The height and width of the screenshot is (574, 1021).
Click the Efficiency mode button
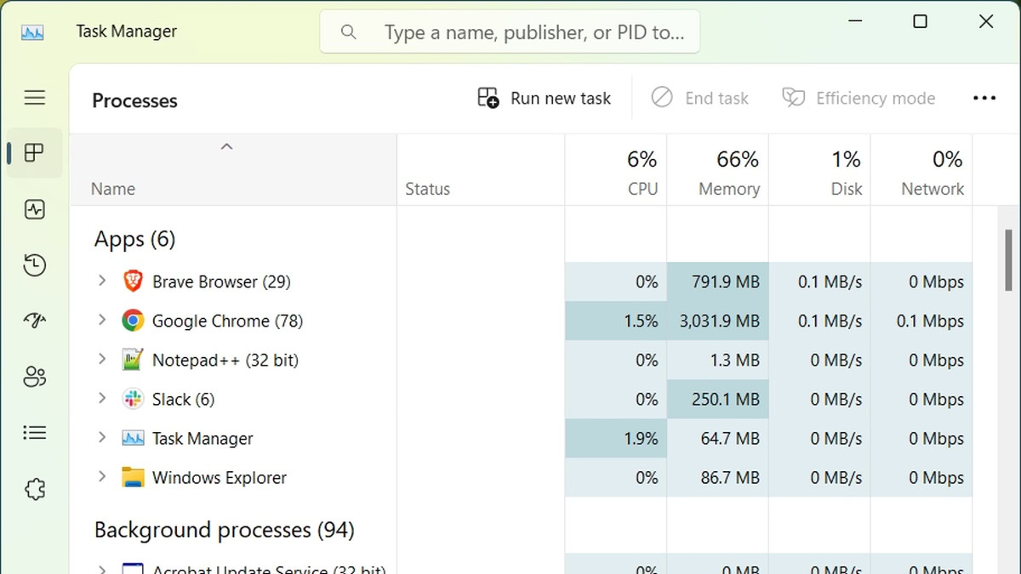pyautogui.click(x=858, y=99)
